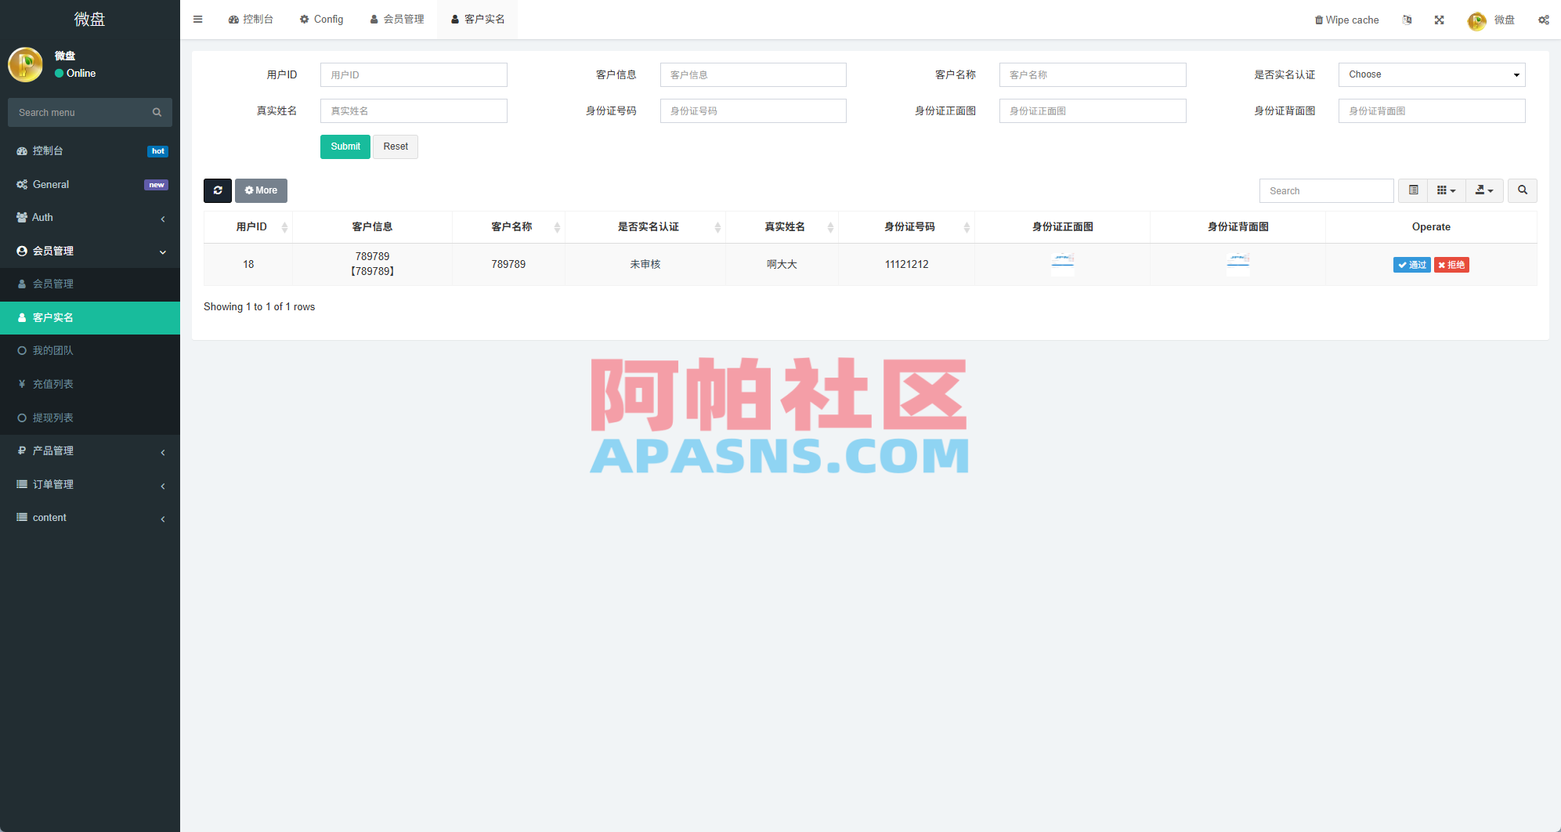This screenshot has height=832, width=1561.
Task: Toggle sidebar with hamburger menu icon
Action: tap(198, 20)
